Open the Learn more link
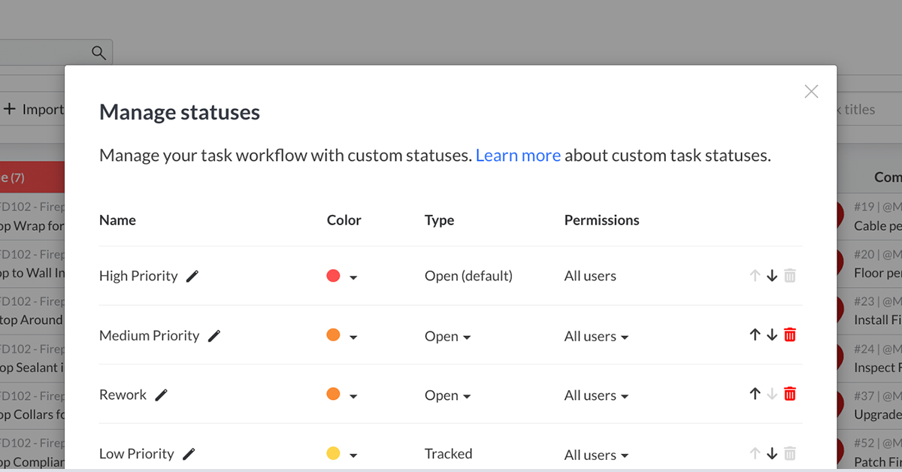902x472 pixels. 518,156
